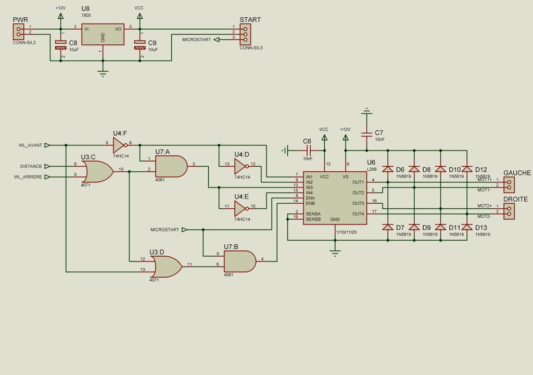Select the U4:F inverter symbol

tap(120, 144)
